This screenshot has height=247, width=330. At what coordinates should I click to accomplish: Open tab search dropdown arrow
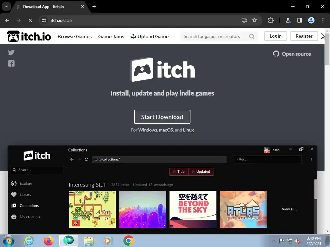point(6,6)
